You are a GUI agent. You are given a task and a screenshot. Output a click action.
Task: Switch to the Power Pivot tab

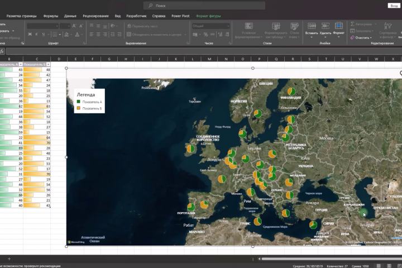coord(180,16)
